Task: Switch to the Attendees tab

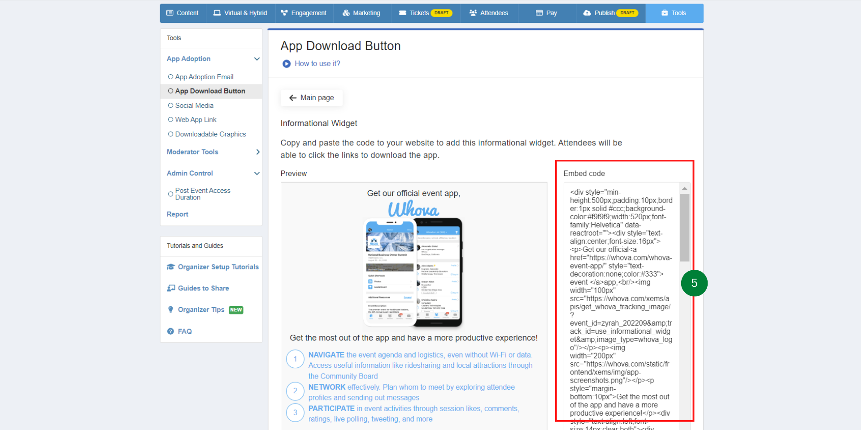Action: click(x=489, y=13)
